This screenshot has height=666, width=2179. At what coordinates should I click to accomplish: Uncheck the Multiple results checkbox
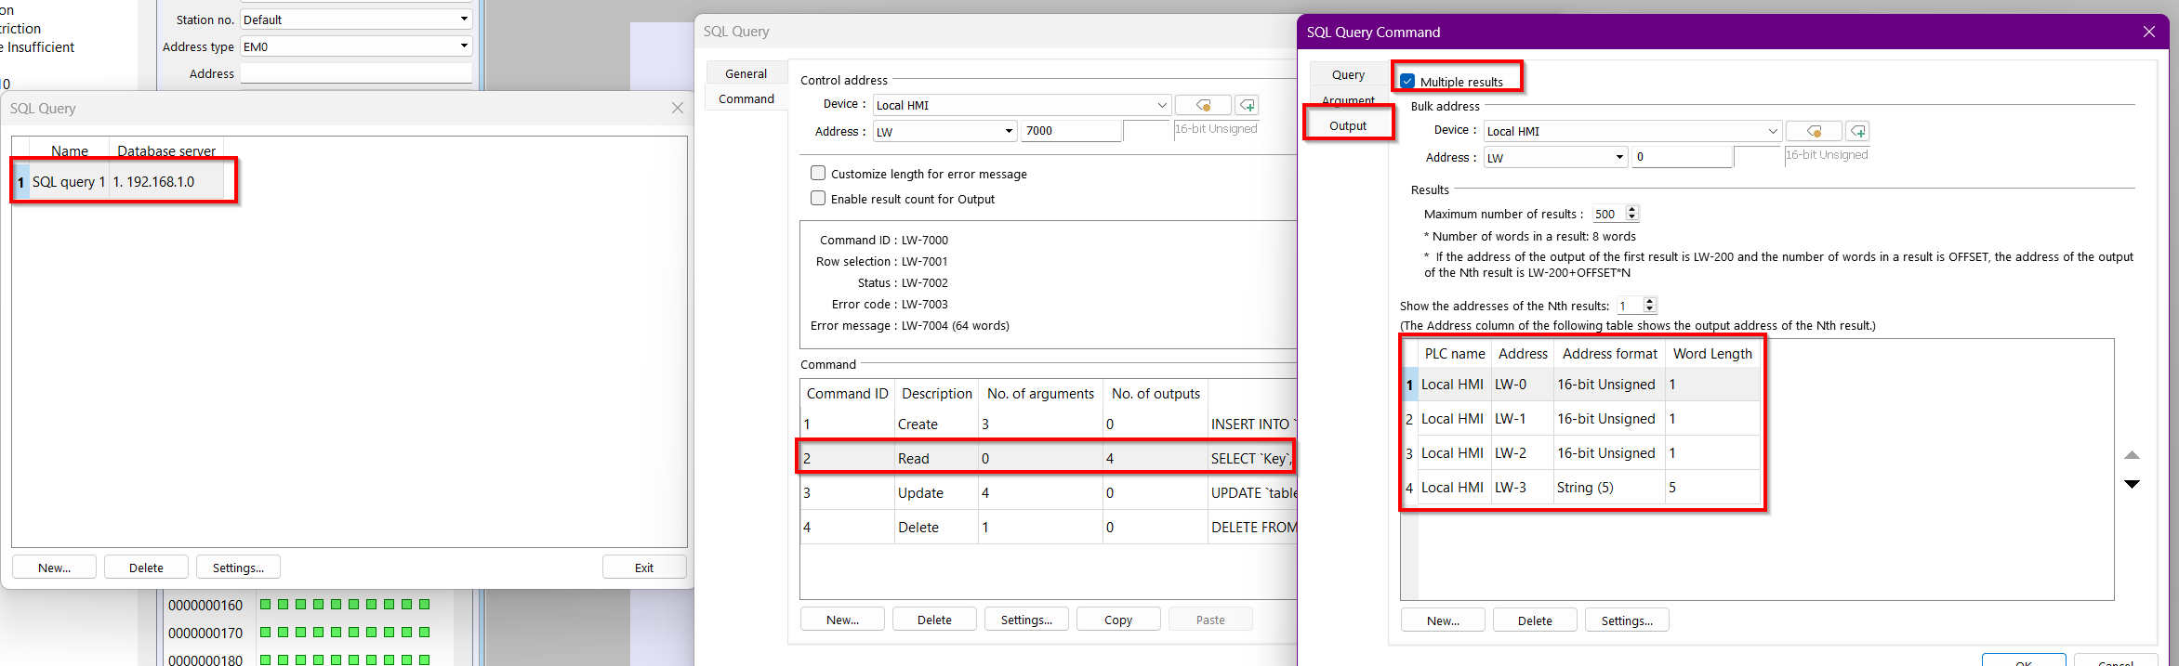(x=1407, y=82)
